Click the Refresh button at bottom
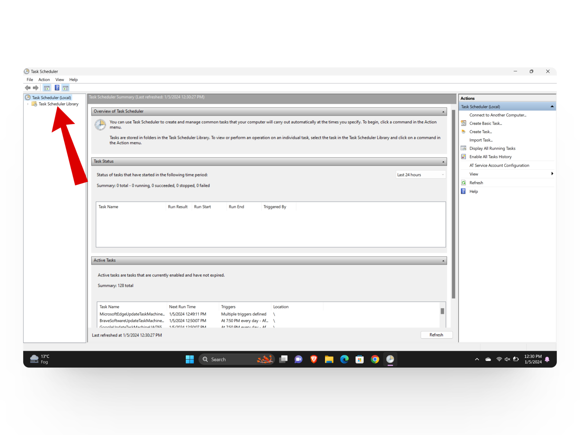The image size is (580, 435). 436,335
